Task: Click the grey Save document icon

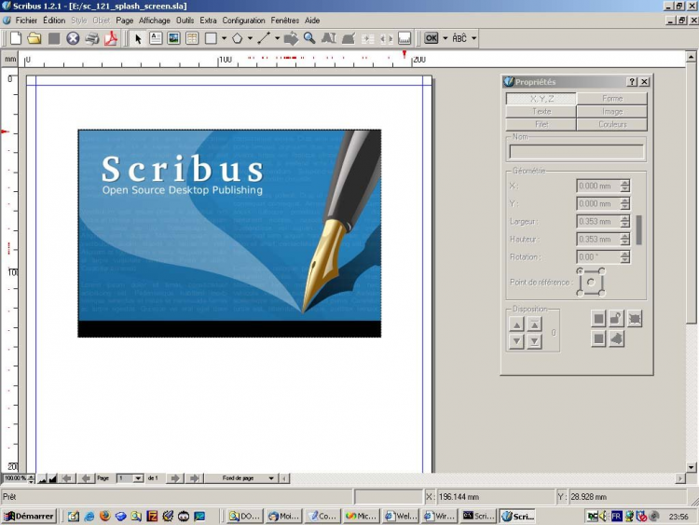Action: (54, 38)
